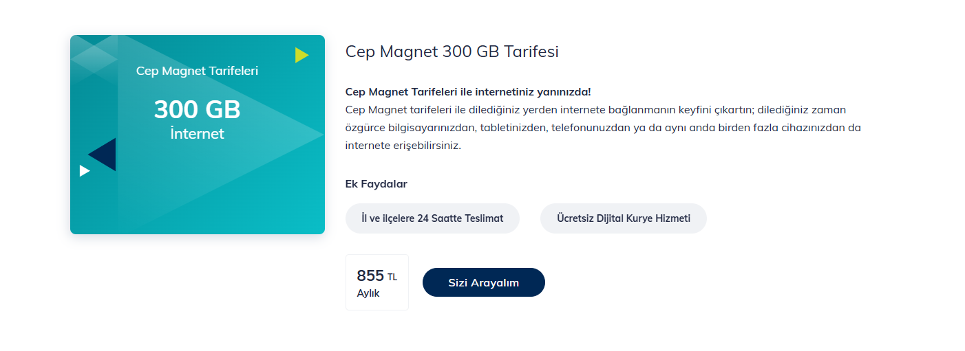Select the İl ve ilçelere 24 Saatte Teslimat chip
Image resolution: width=965 pixels, height=351 pixels.
coord(432,218)
